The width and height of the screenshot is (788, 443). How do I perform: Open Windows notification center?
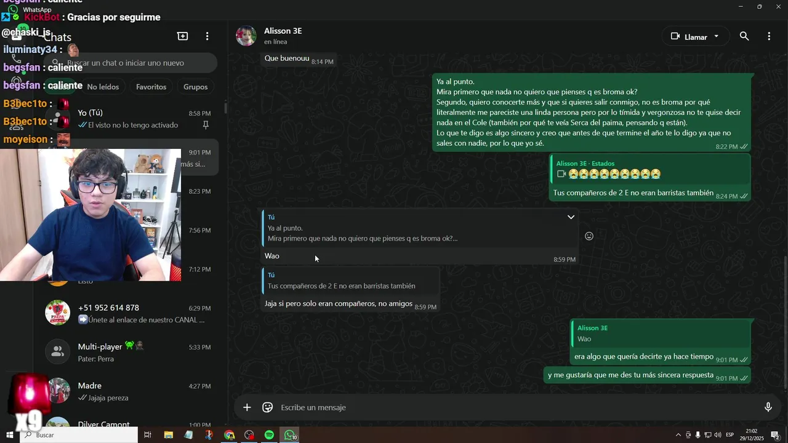(x=776, y=435)
